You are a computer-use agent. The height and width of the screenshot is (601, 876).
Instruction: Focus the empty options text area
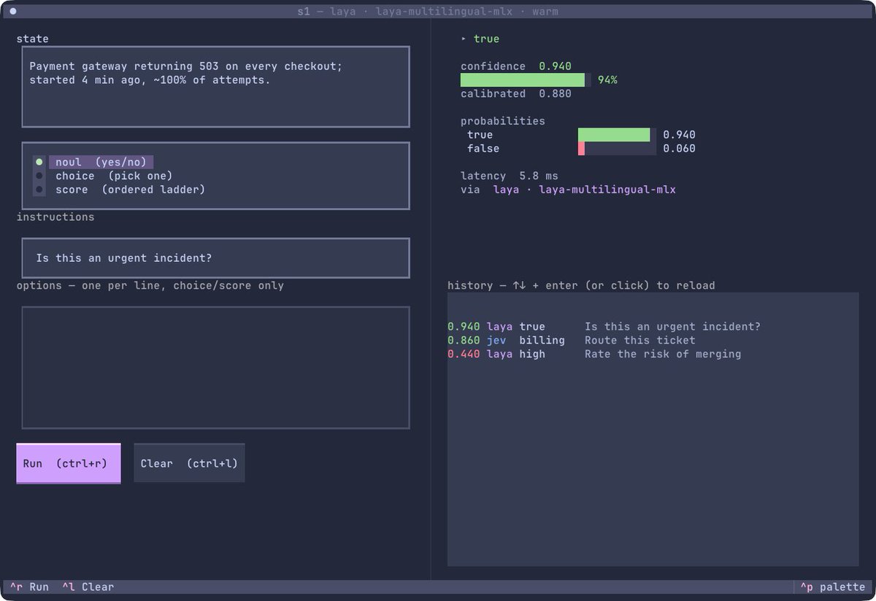click(x=215, y=368)
